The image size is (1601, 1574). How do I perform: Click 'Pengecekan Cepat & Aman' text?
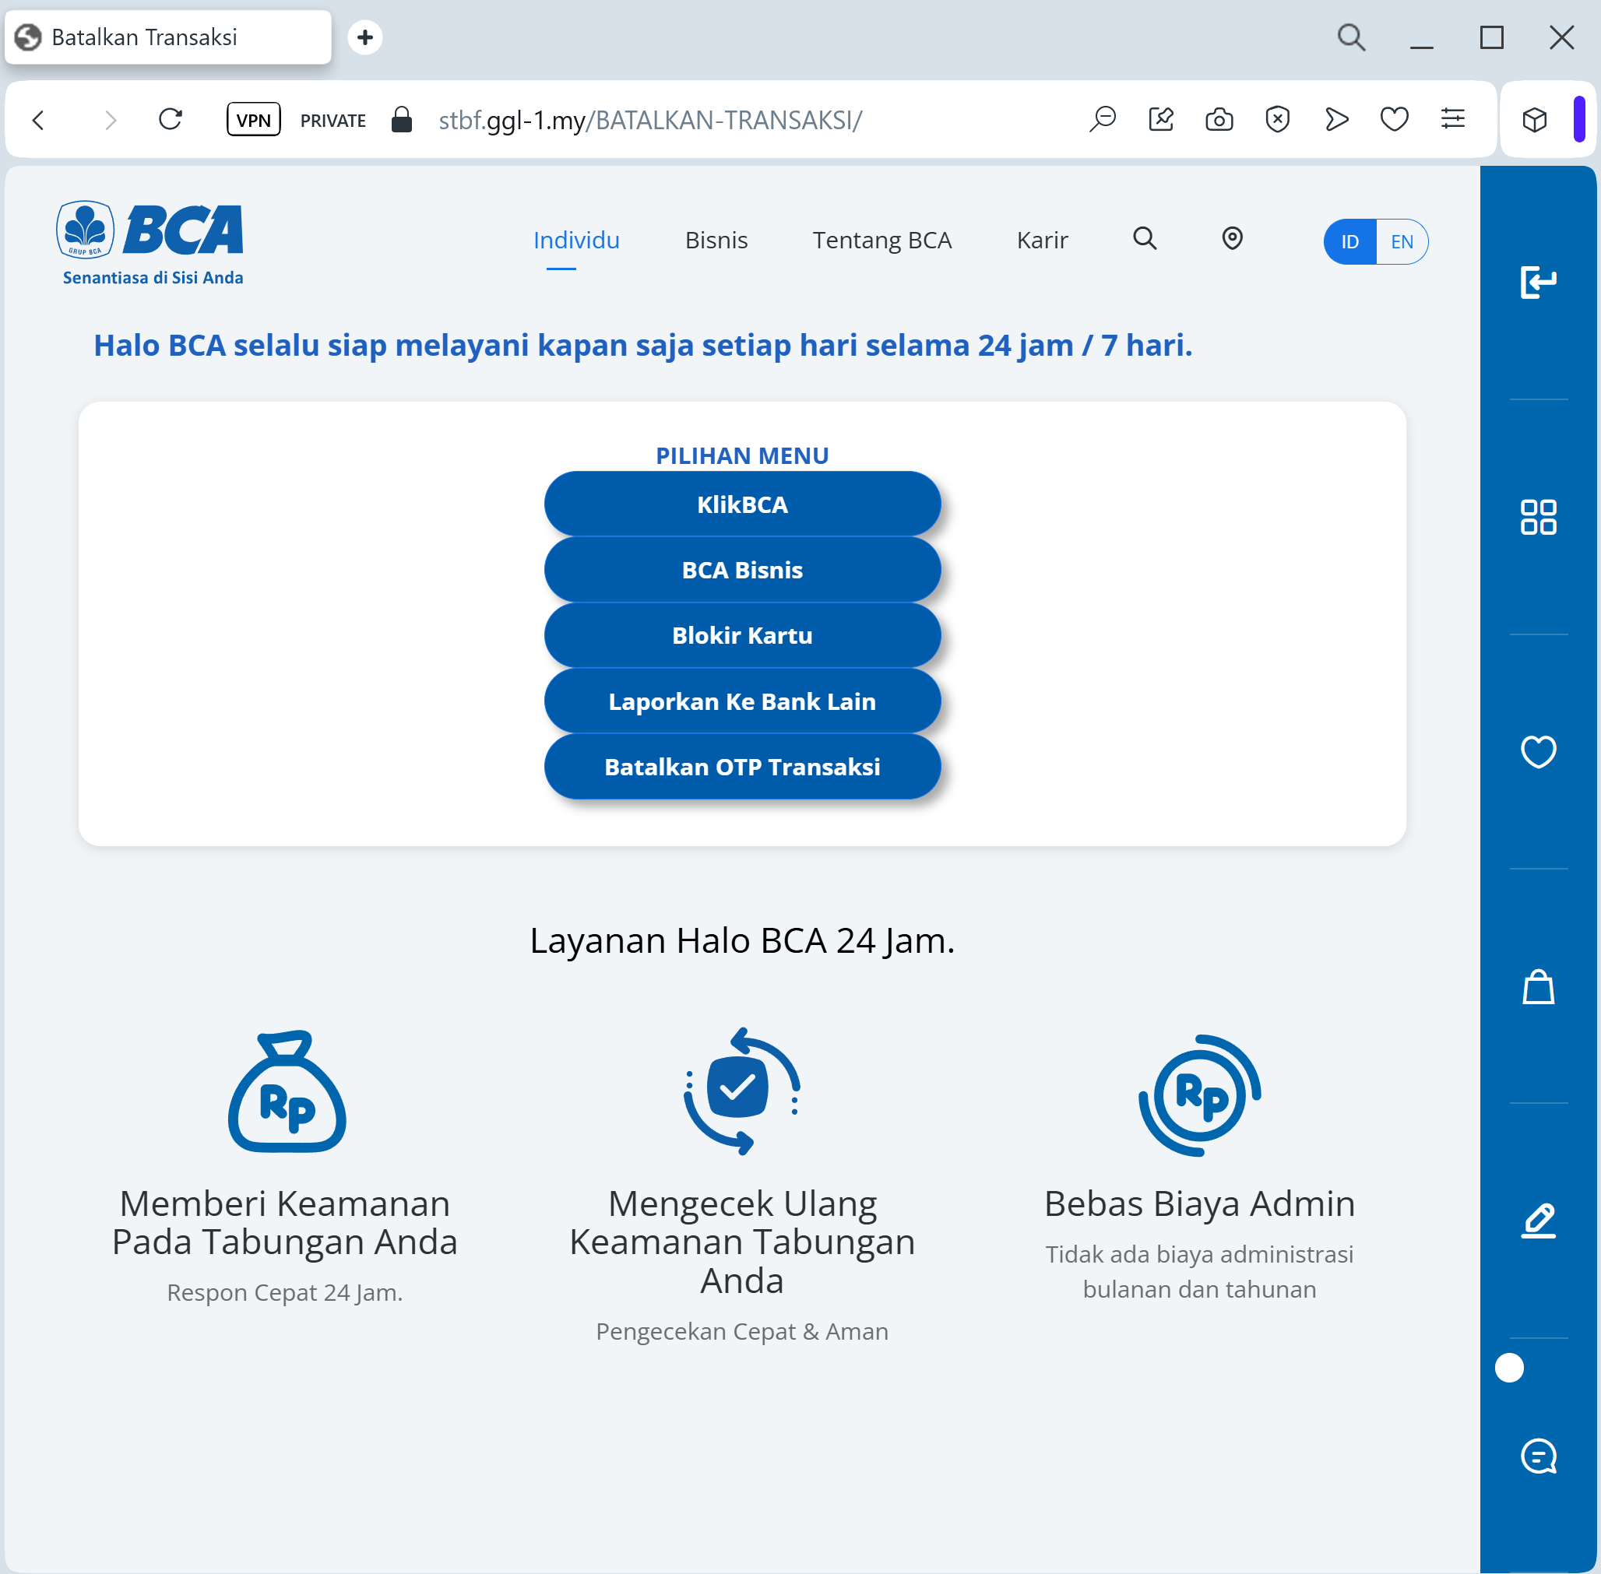pyautogui.click(x=742, y=1331)
